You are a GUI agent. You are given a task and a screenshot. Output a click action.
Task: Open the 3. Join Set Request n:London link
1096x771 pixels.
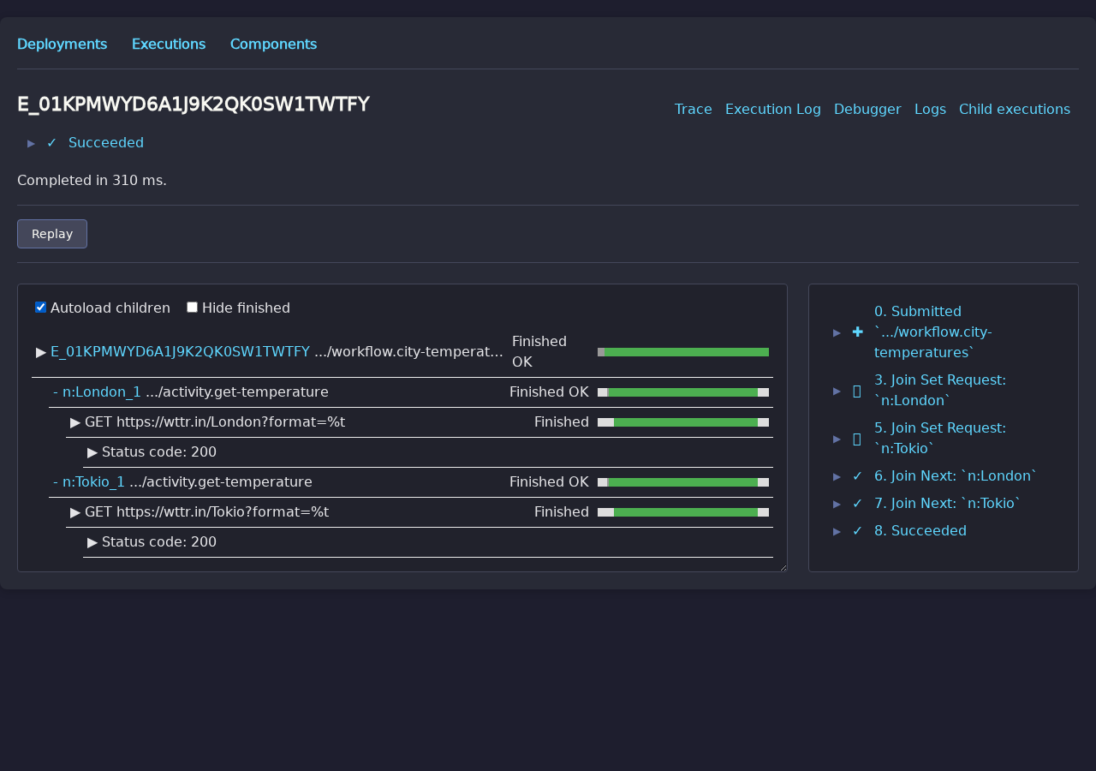pos(940,390)
